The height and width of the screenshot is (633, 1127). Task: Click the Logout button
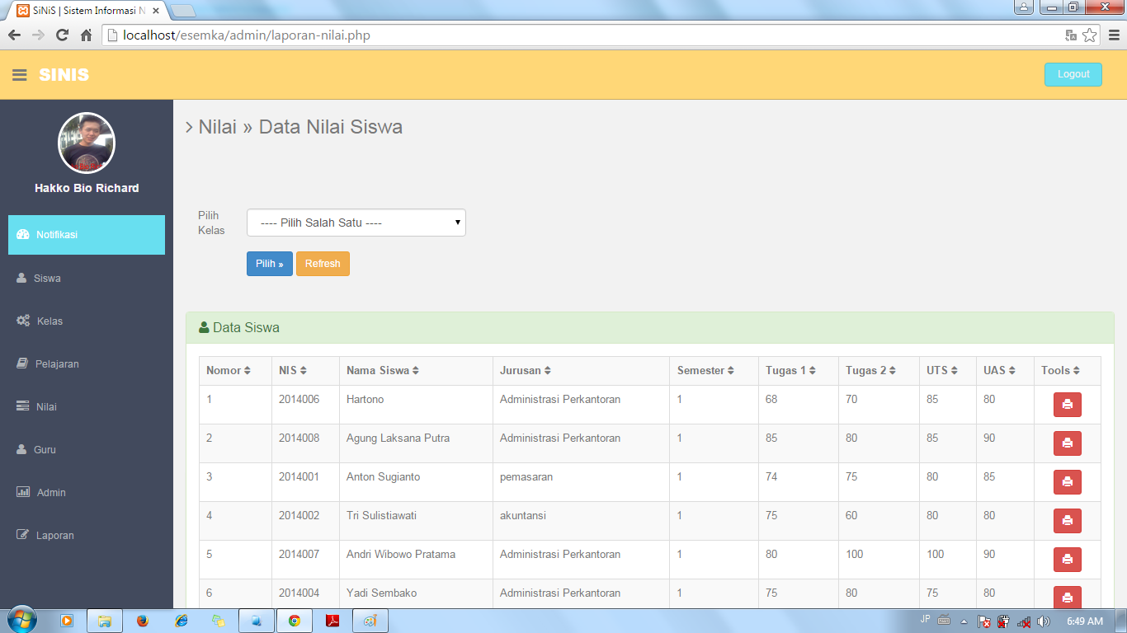pos(1073,74)
